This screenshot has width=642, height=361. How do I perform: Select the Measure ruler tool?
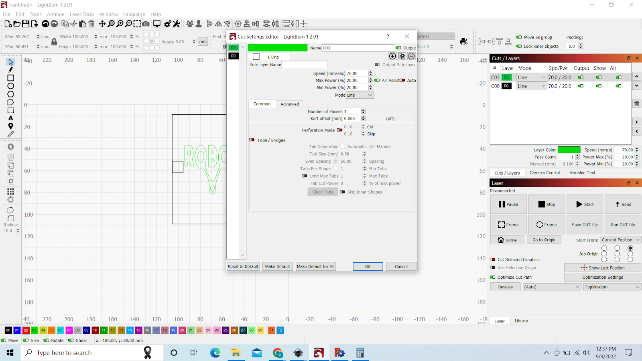pos(11,134)
